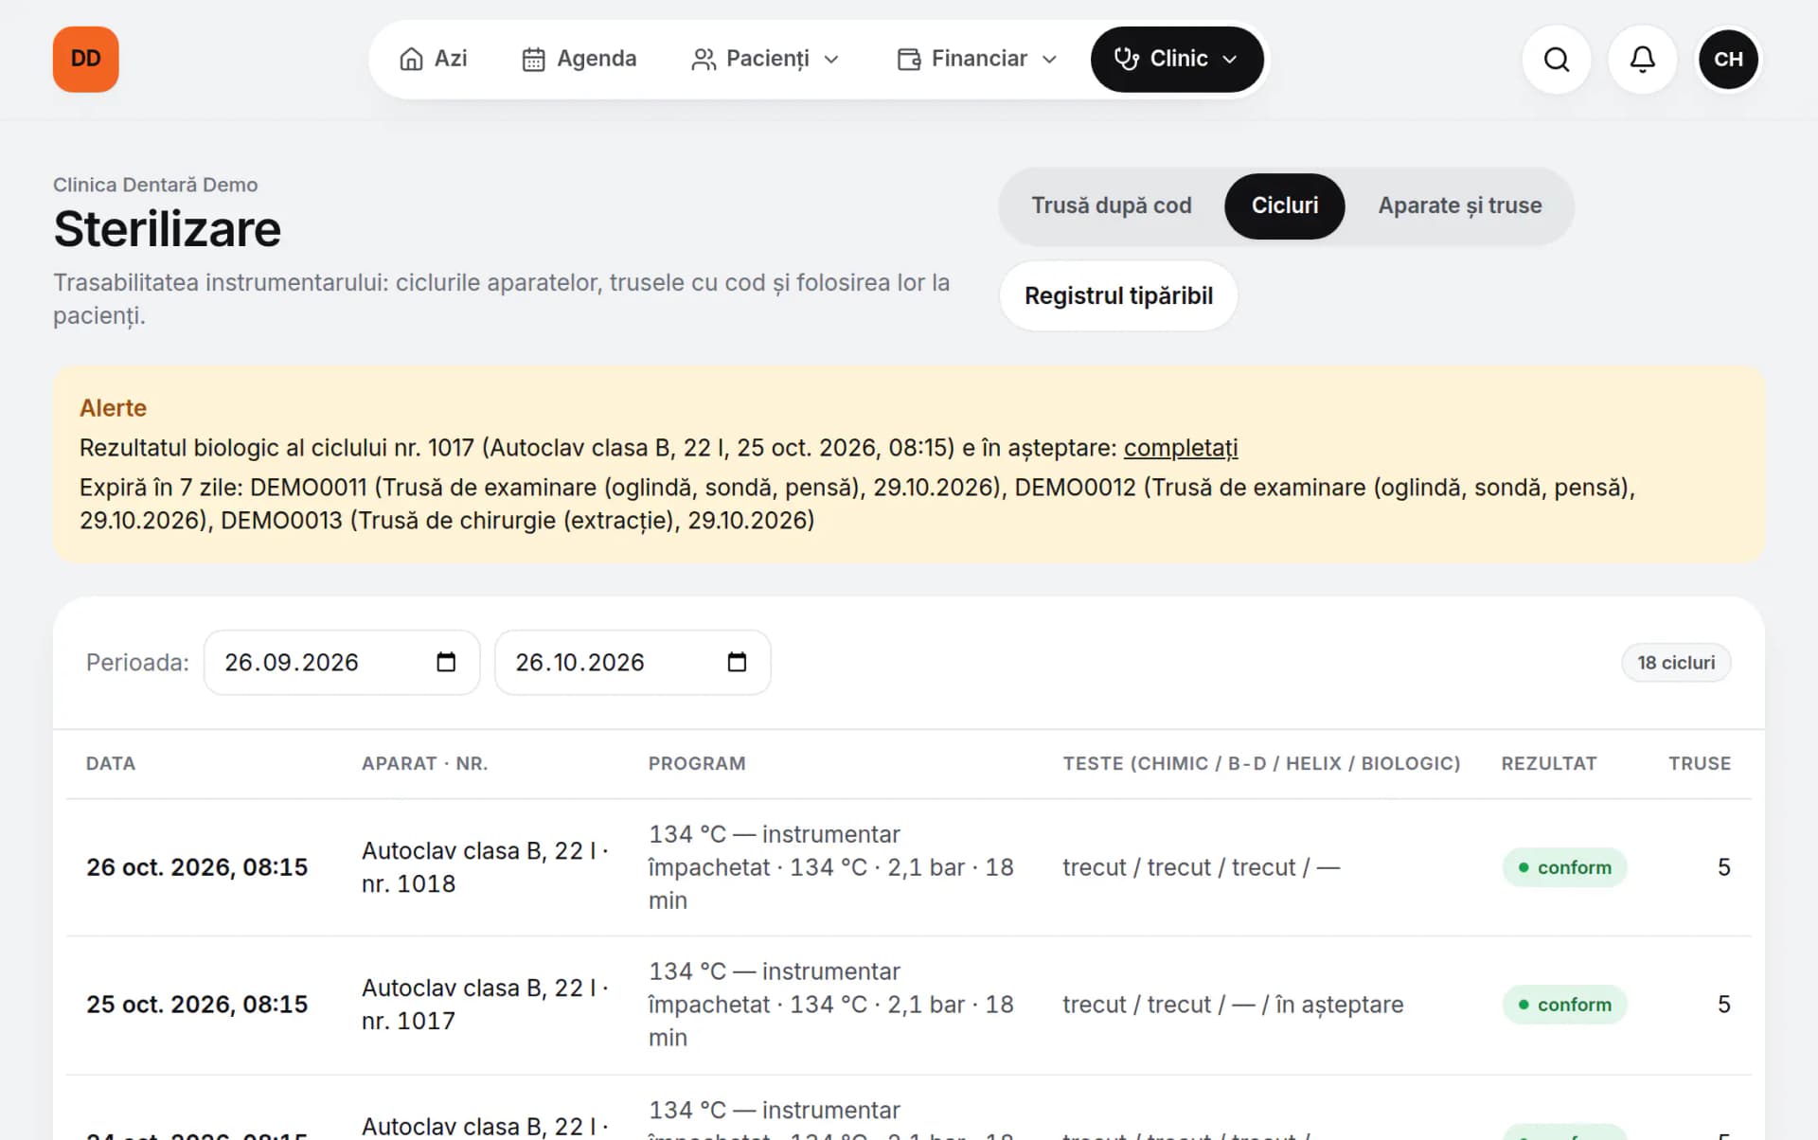Click the wallet icon beside Financiar
1818x1140 pixels.
908,59
